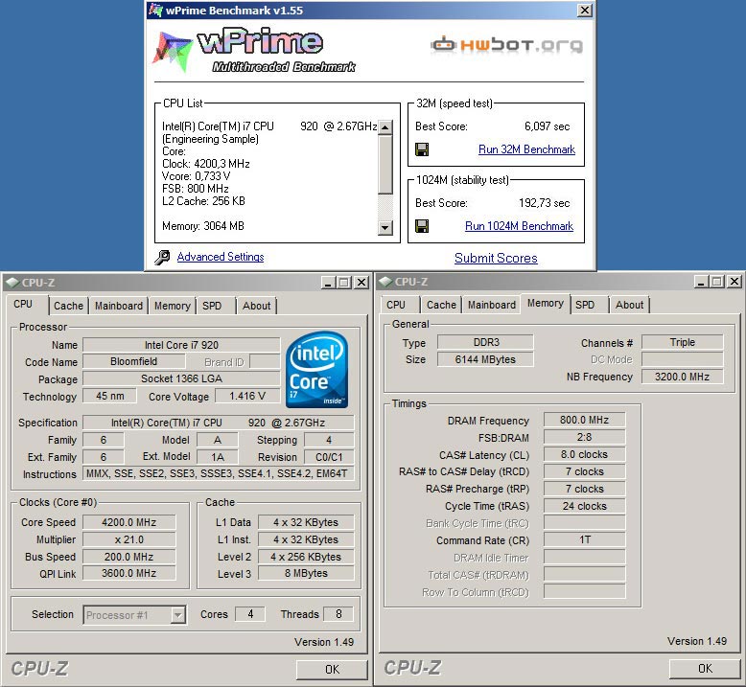
Task: Click the FSB:DRAM 2:8 value
Action: [x=584, y=437]
